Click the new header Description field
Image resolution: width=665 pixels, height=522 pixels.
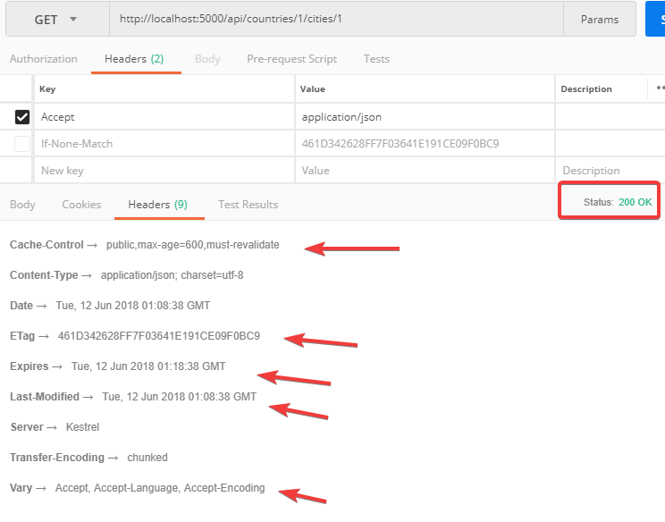point(608,171)
